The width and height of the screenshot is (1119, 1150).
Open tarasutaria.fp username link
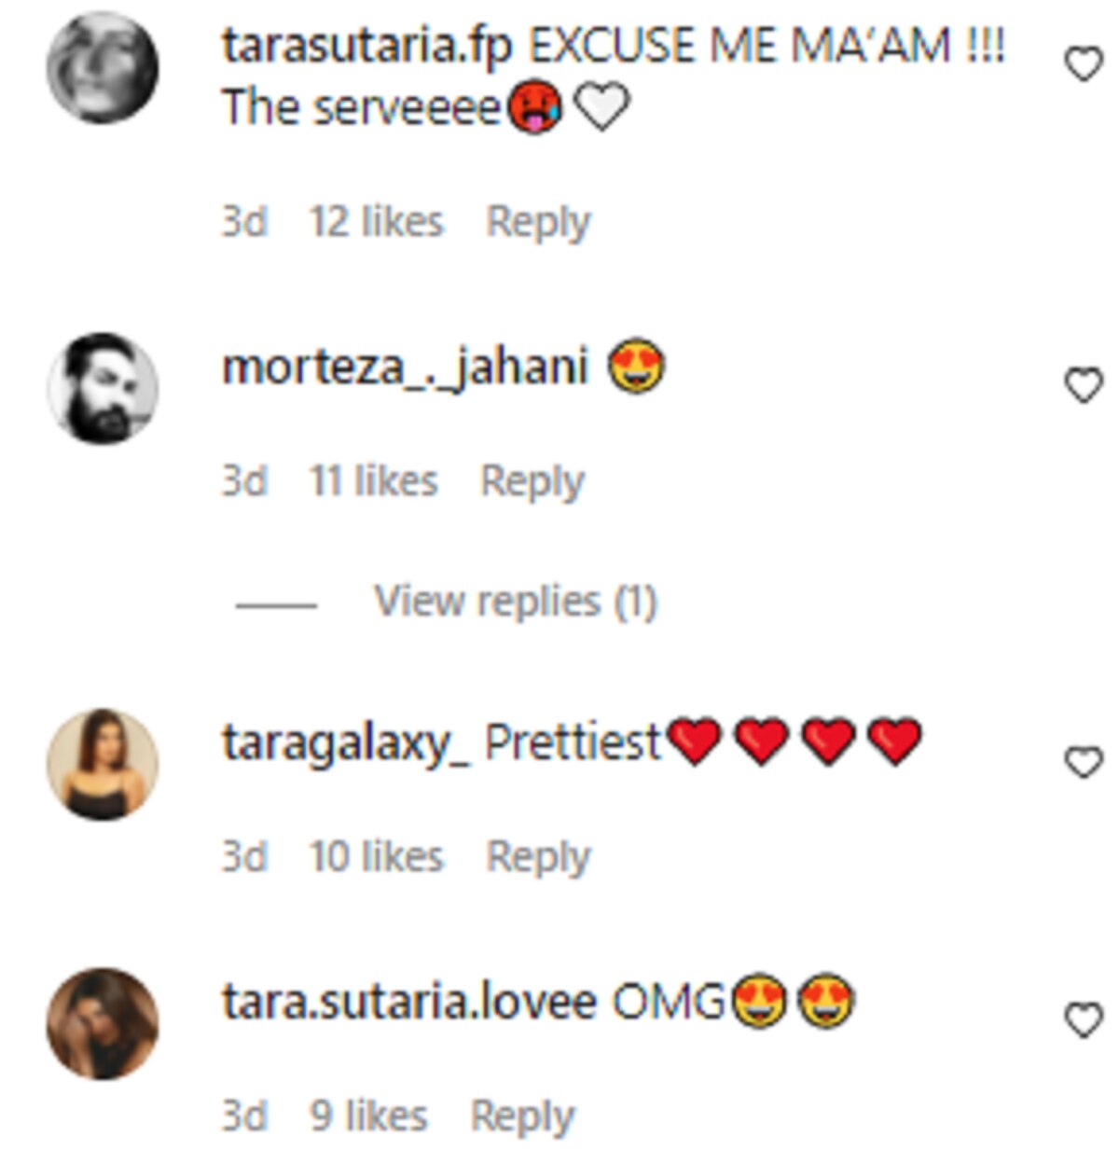point(366,46)
